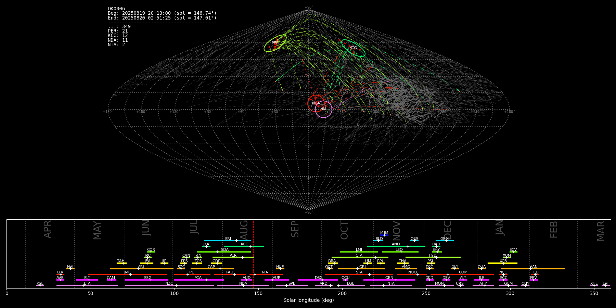Click the SDA shower bar in the timeline
Image resolution: width=616 pixels, height=308 pixels.
pyautogui.click(x=224, y=252)
